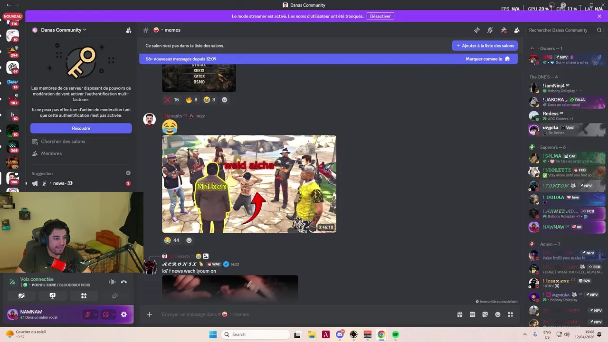
Task: Click Marquer comme lu
Action: click(x=488, y=59)
